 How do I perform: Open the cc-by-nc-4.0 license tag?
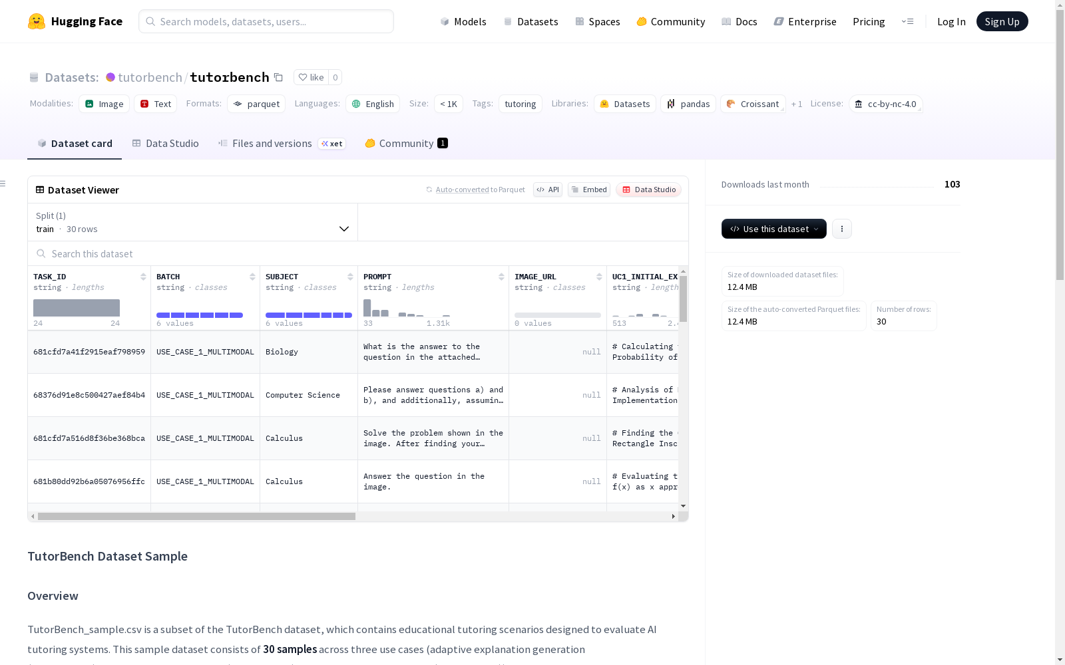(885, 104)
